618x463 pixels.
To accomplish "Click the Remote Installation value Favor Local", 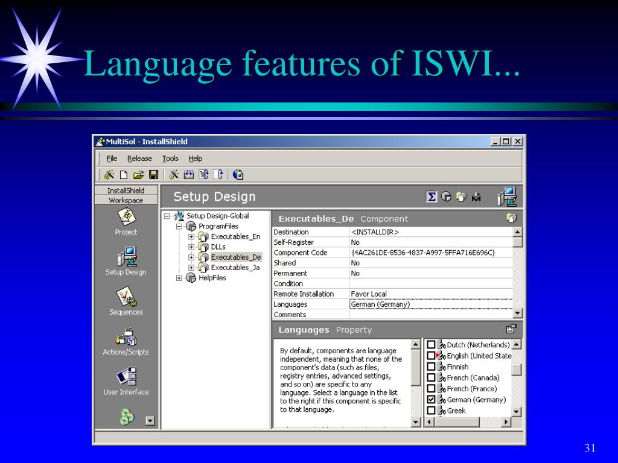I will [431, 294].
